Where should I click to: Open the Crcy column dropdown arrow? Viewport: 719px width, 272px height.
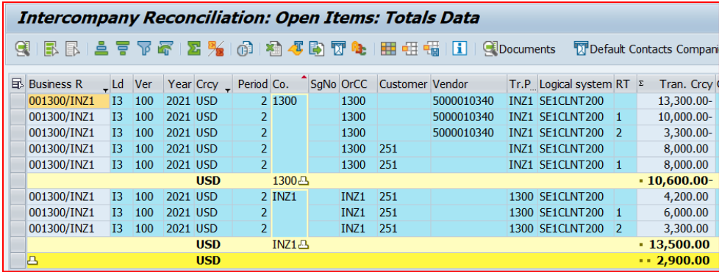[227, 90]
